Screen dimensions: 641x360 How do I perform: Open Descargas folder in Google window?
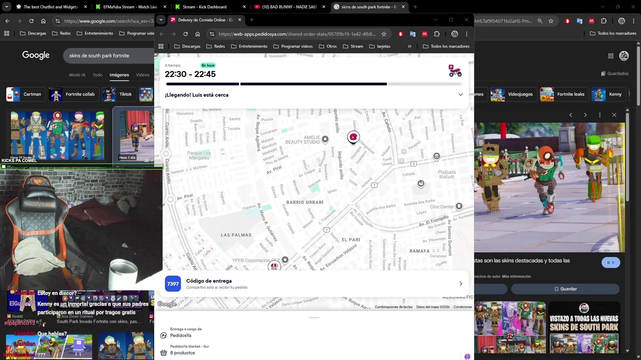pyautogui.click(x=33, y=33)
